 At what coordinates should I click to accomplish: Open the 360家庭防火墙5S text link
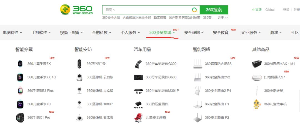(x=218, y=64)
